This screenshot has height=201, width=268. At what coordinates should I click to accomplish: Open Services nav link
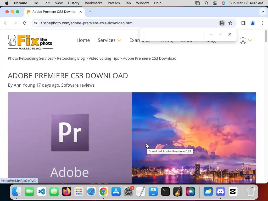tap(107, 40)
